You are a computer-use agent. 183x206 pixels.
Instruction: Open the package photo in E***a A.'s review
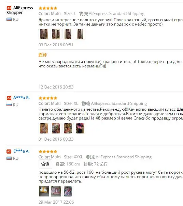pos(44,191)
